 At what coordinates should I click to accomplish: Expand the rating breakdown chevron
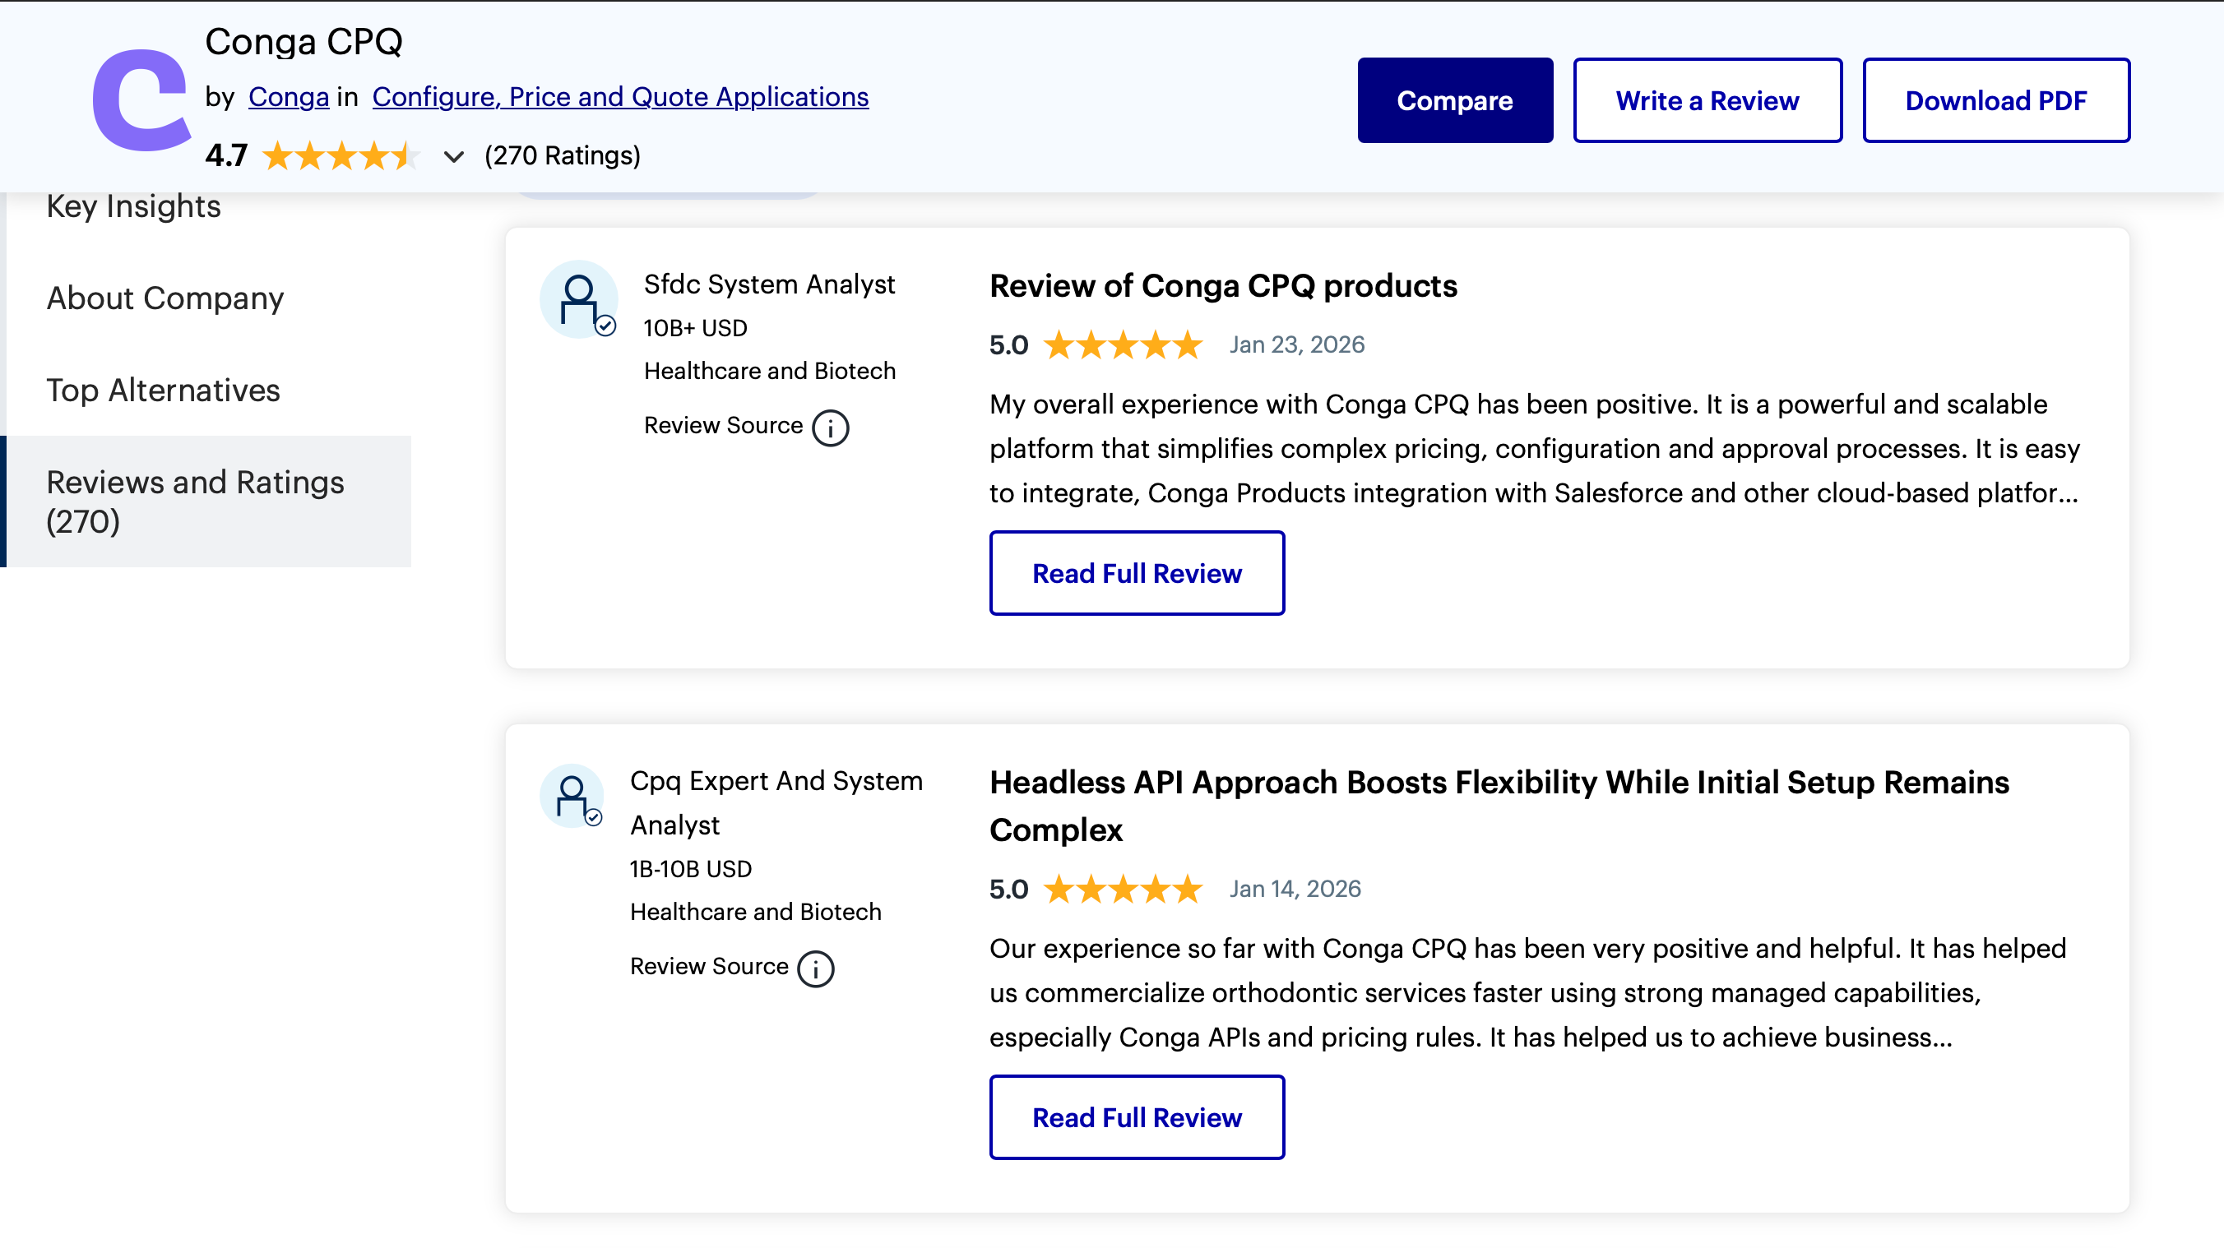pos(453,157)
